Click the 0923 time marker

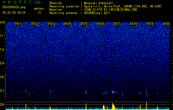51,24
